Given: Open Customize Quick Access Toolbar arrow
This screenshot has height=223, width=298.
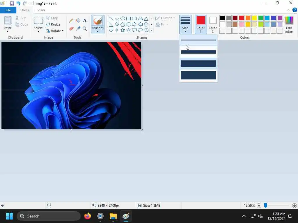Looking at the screenshot, I should click(30, 3).
